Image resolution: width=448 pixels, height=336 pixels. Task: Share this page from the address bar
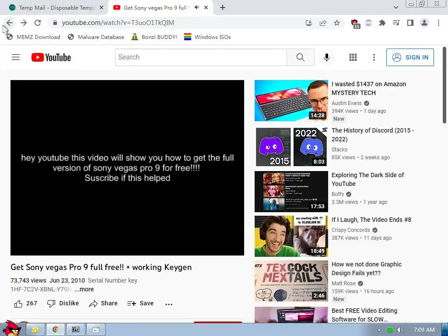[x=323, y=23]
